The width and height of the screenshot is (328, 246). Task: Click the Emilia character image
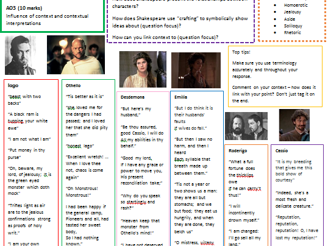click(196, 70)
